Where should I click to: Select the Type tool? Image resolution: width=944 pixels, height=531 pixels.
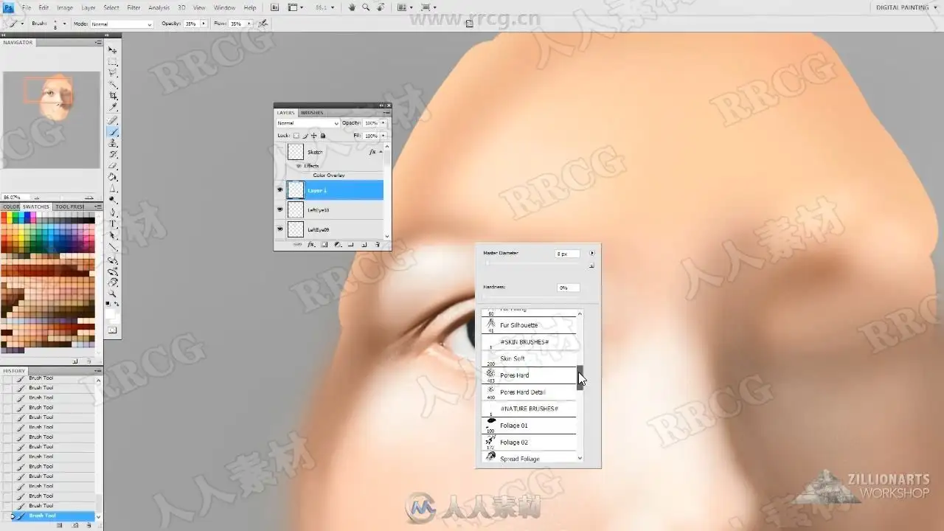click(x=113, y=224)
